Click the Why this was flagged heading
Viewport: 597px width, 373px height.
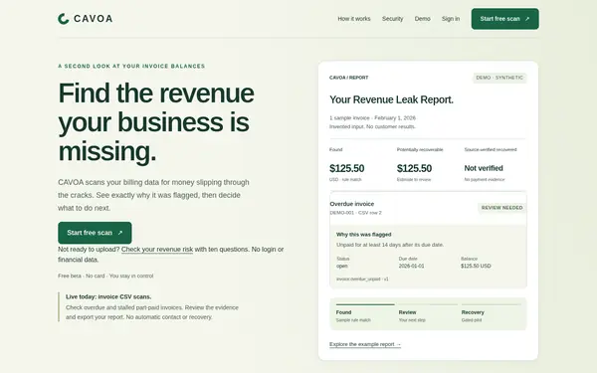click(363, 235)
